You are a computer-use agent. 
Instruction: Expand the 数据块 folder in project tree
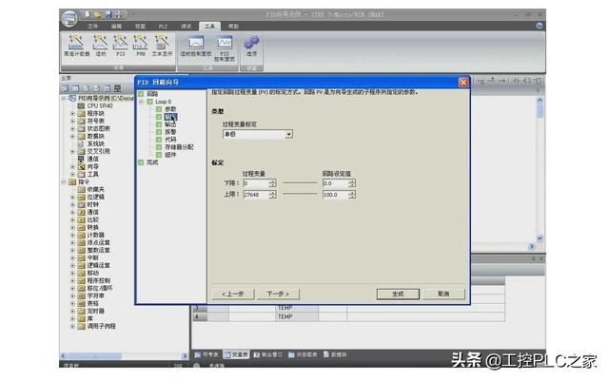click(72, 136)
